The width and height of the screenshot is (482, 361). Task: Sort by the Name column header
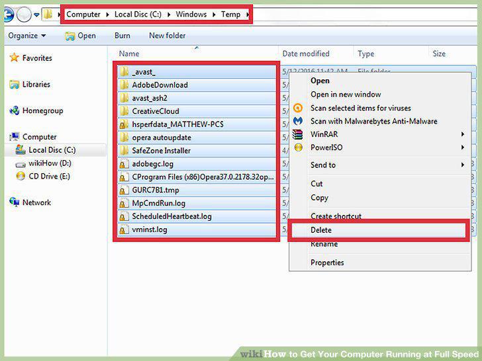129,54
